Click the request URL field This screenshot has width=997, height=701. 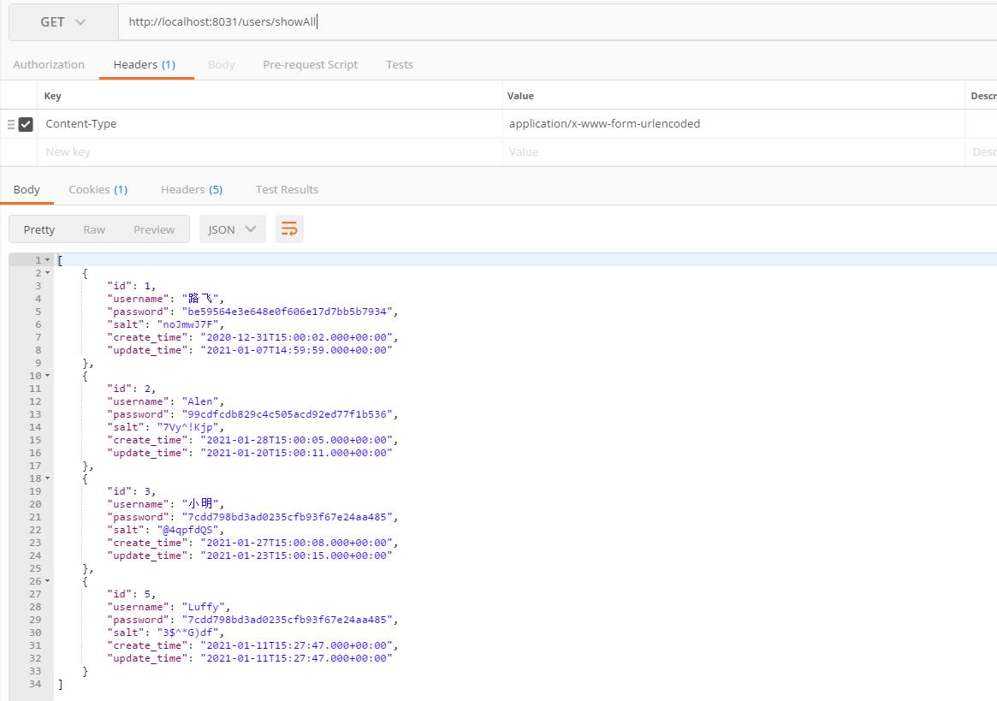[557, 22]
